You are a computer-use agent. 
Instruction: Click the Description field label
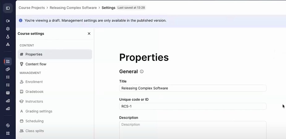[x=129, y=118]
